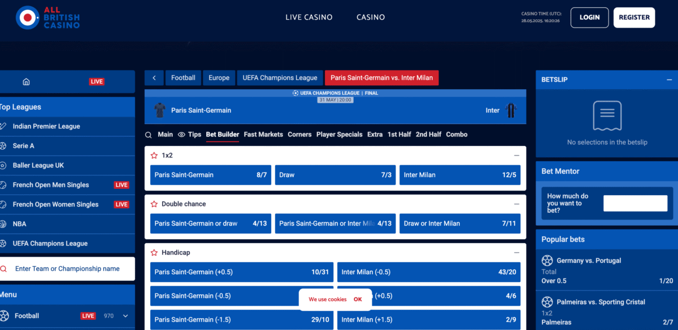The image size is (678, 330).
Task: Switch to the Main tab
Action: (x=166, y=135)
